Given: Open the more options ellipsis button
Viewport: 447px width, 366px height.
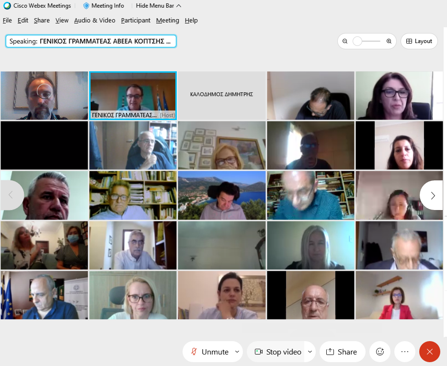Looking at the screenshot, I should 405,352.
